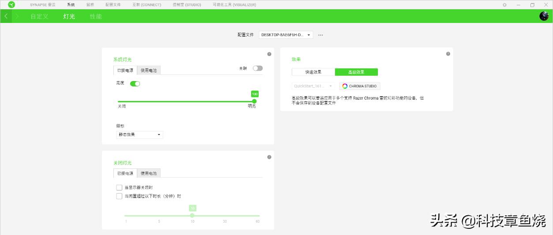Select 使用电池 tab under 关闭灯光
The width and height of the screenshot is (553, 235).
[149, 173]
